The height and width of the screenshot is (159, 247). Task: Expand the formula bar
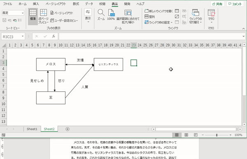(244, 36)
